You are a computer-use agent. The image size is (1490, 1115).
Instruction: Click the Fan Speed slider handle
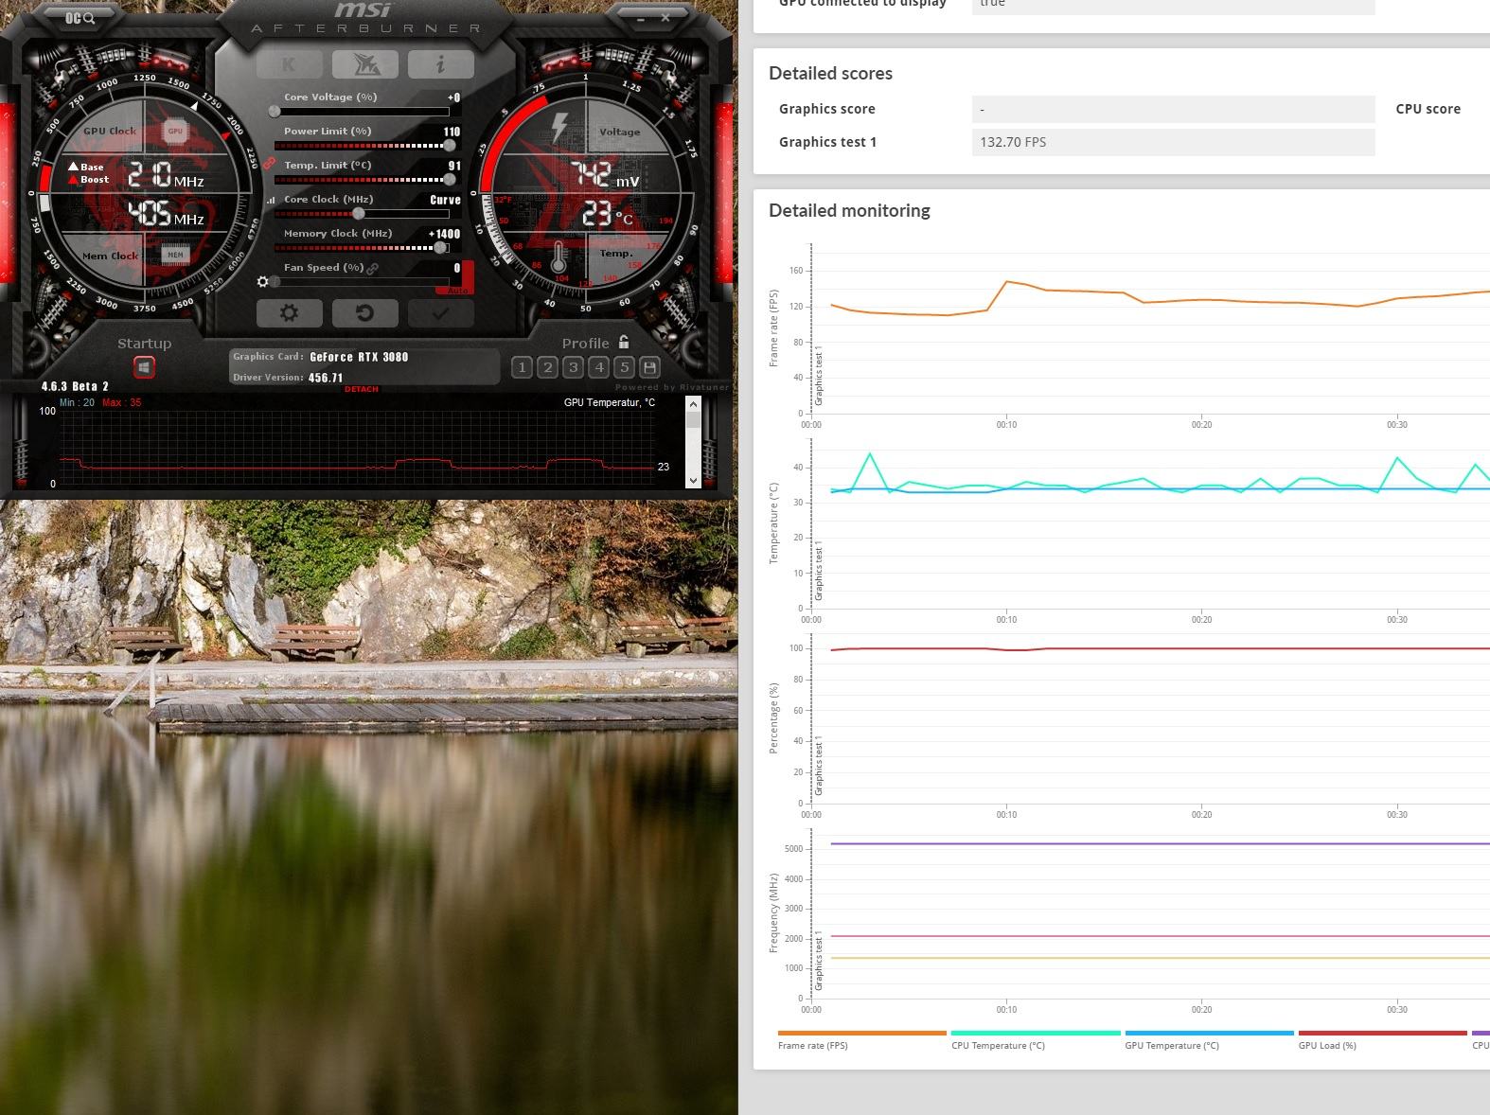coord(275,282)
